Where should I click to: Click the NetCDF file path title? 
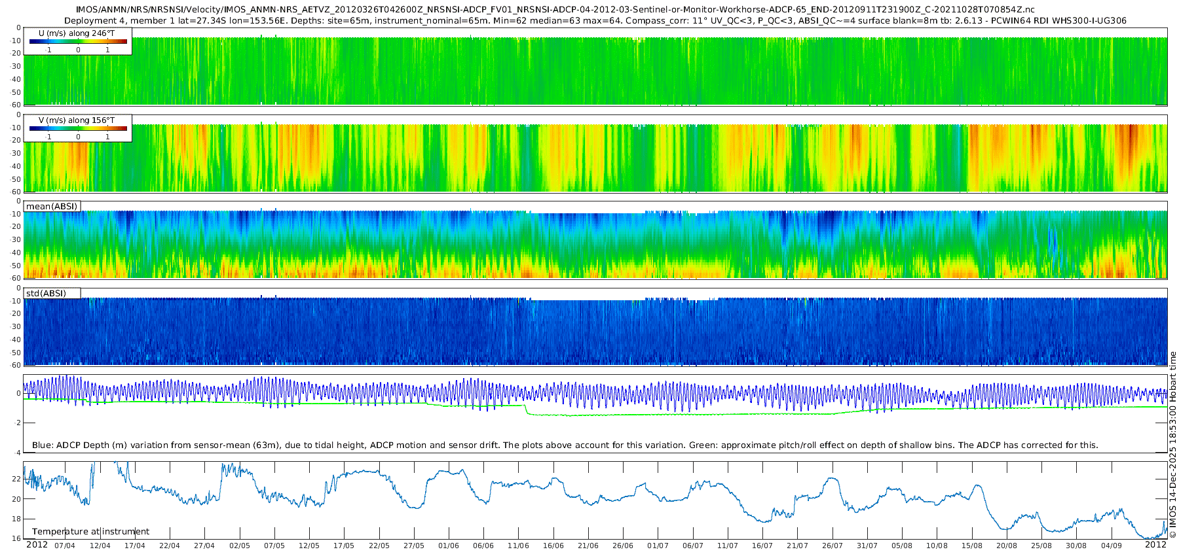click(555, 10)
